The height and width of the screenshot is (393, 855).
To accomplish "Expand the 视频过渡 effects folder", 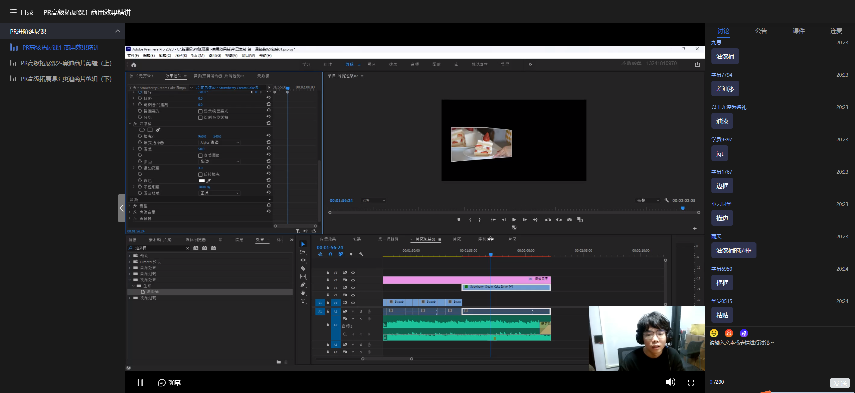I will [130, 298].
